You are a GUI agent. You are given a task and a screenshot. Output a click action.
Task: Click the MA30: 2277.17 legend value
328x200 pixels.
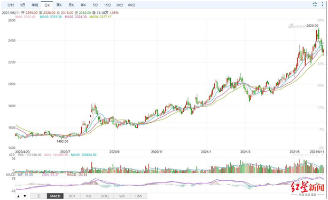100,17
